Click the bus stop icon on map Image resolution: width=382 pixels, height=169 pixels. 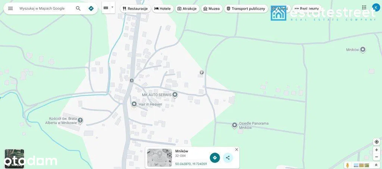click(x=132, y=80)
